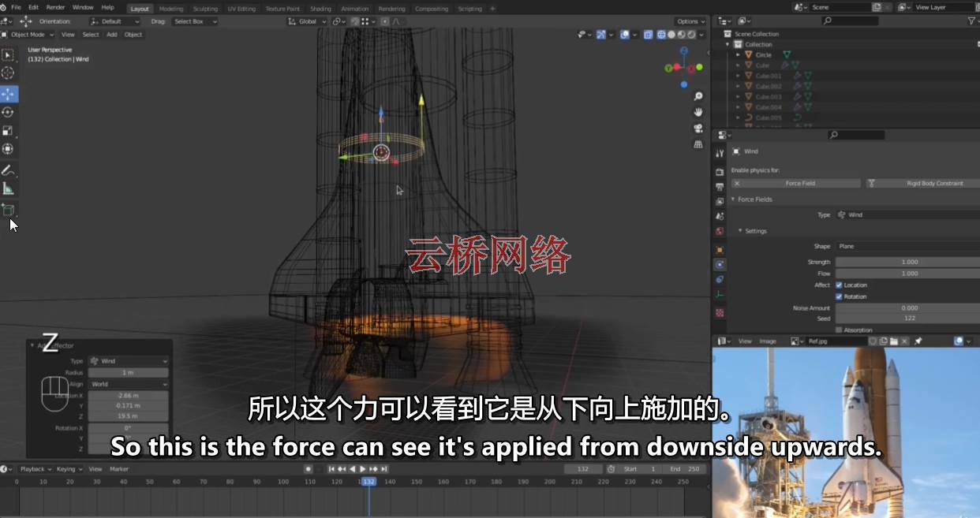Open the Tool properties tab

click(719, 153)
